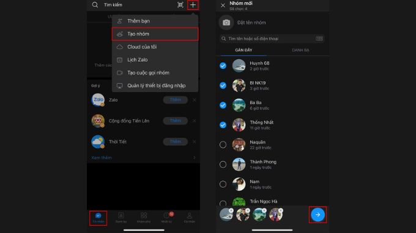
Task: Click Thêm button for Cộng đồng Tiến Lên
Action: point(176,121)
